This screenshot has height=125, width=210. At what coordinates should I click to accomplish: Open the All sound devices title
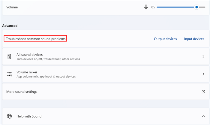29,55
